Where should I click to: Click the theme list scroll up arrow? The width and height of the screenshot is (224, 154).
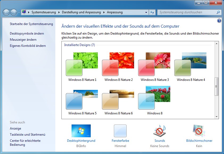point(217,44)
